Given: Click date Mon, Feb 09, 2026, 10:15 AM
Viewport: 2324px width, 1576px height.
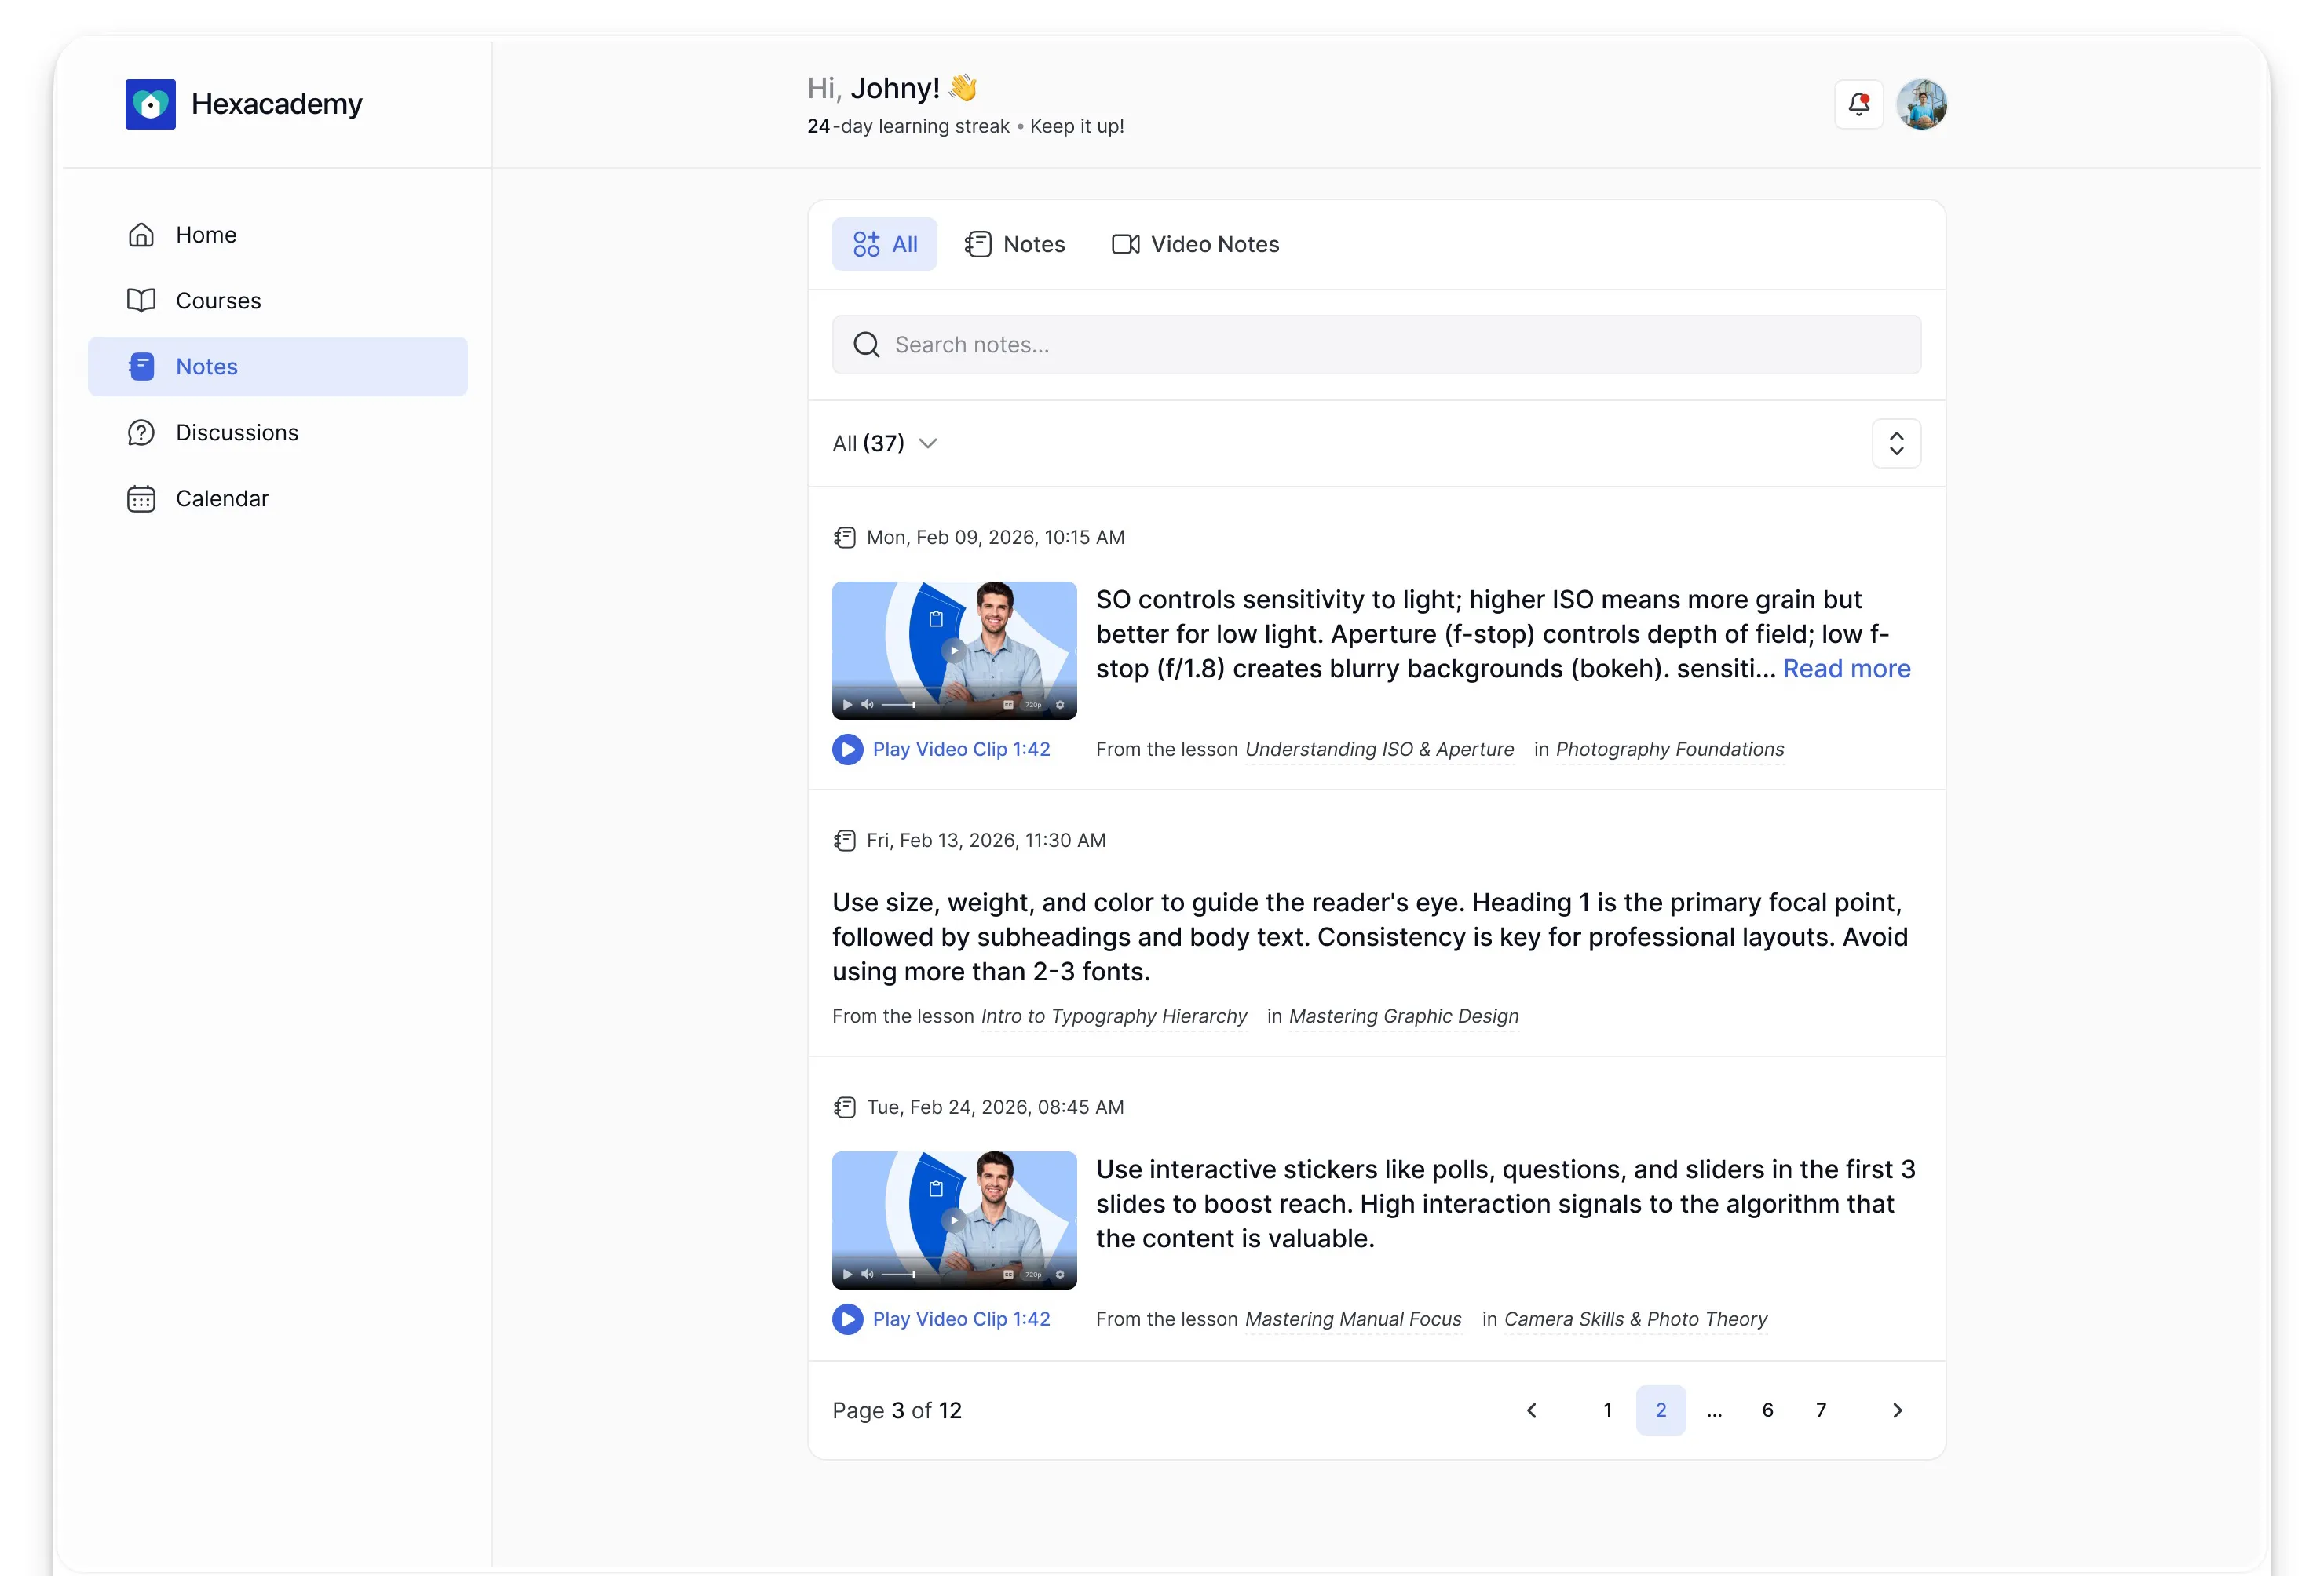Looking at the screenshot, I should pyautogui.click(x=996, y=538).
